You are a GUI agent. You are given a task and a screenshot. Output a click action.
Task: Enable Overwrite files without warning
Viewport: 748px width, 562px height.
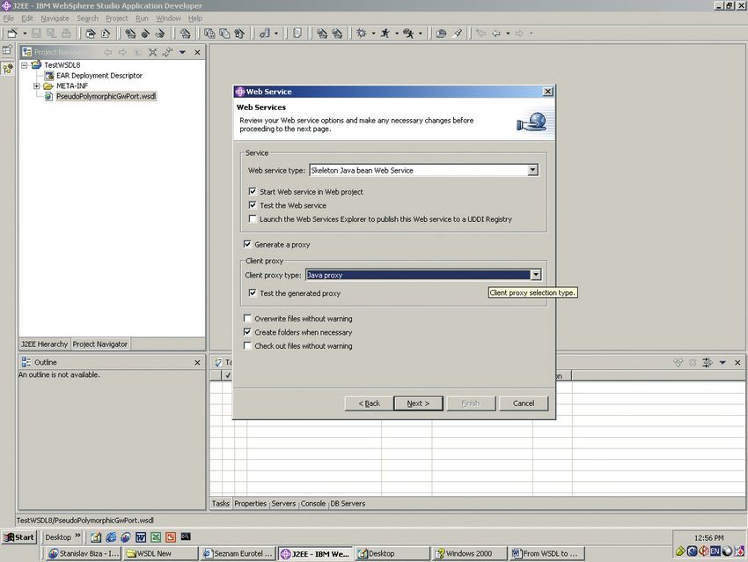tap(247, 319)
